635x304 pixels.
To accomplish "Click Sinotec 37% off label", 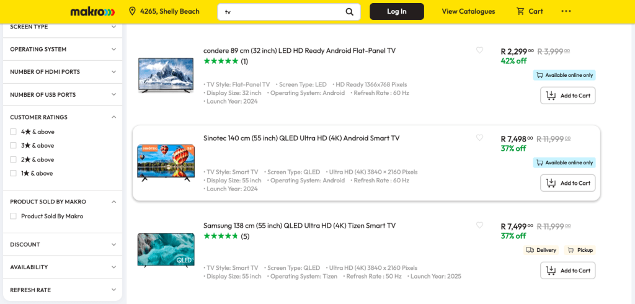I will [513, 148].
